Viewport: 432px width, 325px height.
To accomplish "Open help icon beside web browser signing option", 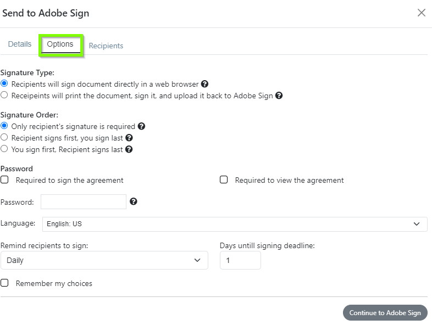I will [x=204, y=84].
